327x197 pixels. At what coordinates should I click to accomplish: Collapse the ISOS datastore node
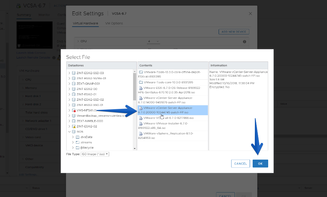click(x=69, y=132)
